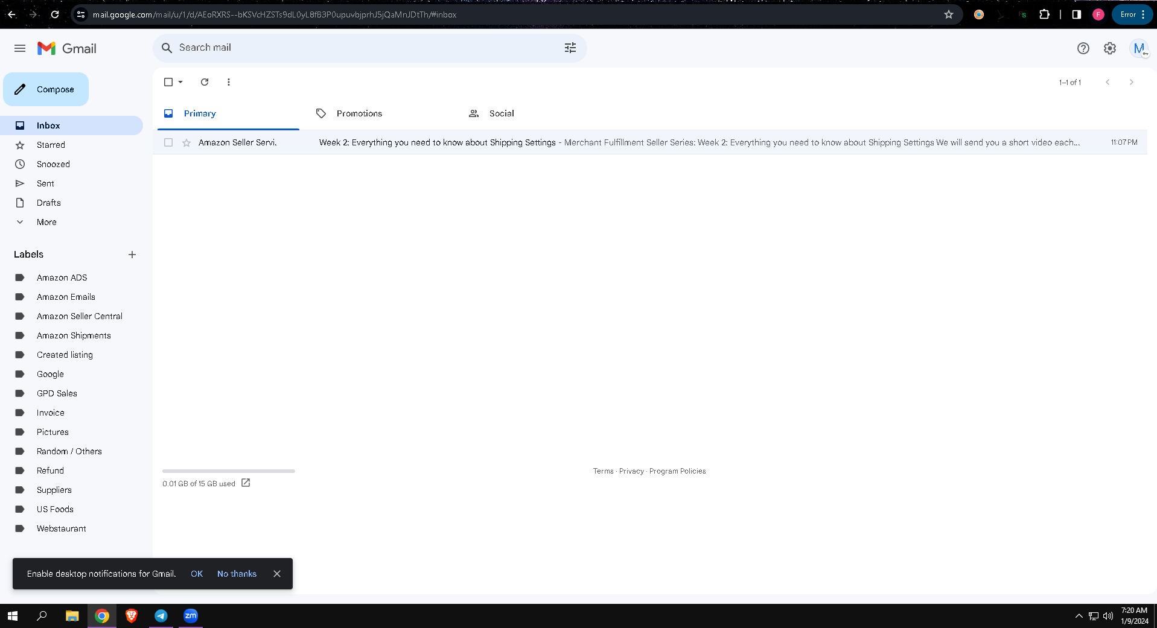Open the Week 2 Shipping Settings email
Image resolution: width=1157 pixels, height=628 pixels.
click(650, 142)
